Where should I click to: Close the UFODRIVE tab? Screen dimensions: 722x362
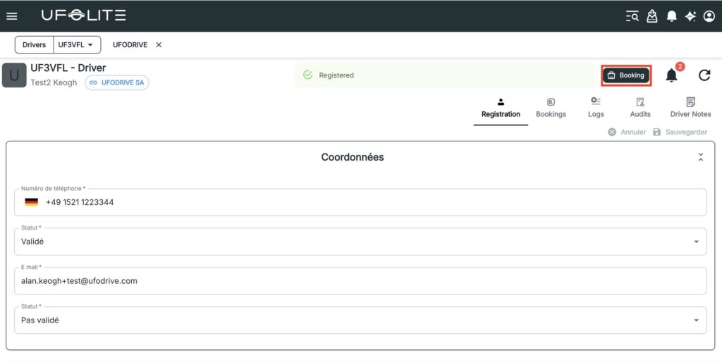pyautogui.click(x=159, y=45)
